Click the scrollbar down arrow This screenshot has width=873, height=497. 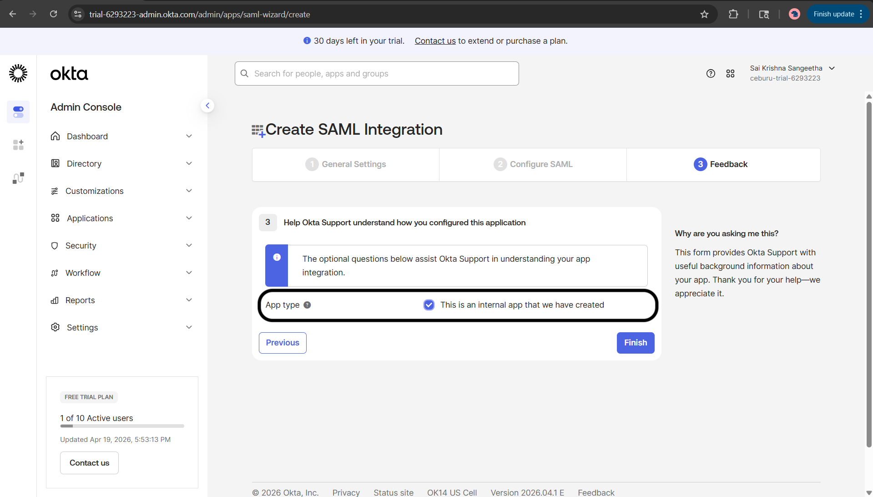click(x=869, y=493)
